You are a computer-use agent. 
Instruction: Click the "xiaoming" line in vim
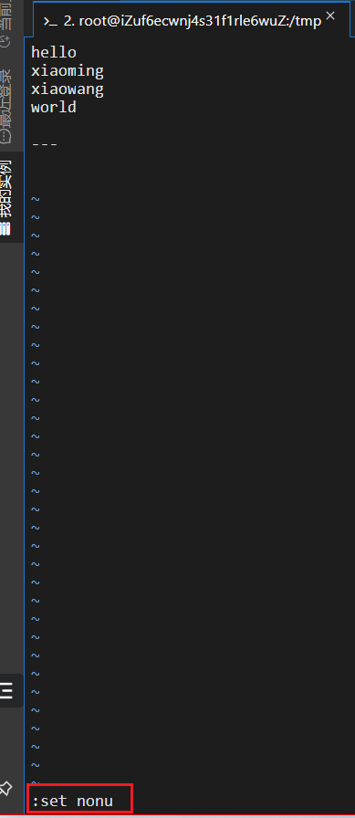(68, 70)
